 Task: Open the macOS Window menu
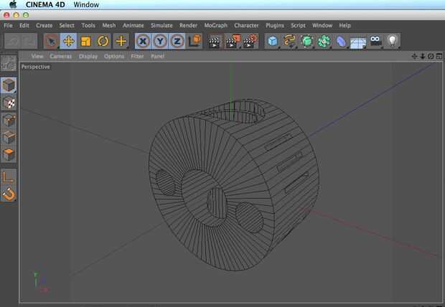(x=86, y=4)
